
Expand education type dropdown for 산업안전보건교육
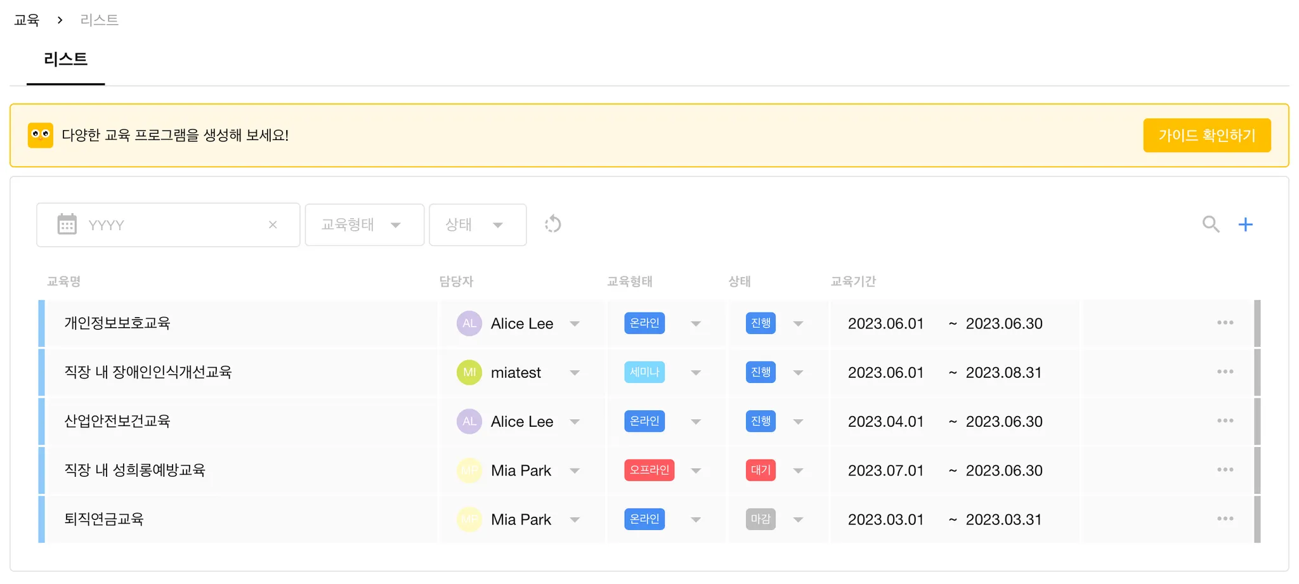click(x=696, y=422)
